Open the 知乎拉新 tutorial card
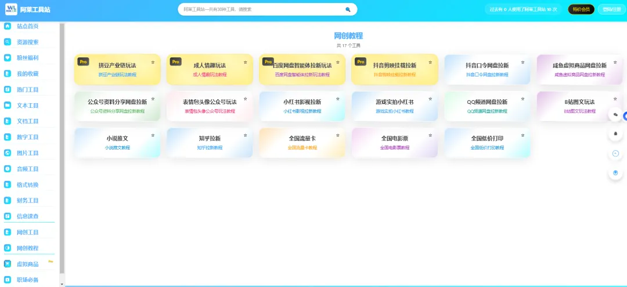Screen dimensions: 627x287 210,143
